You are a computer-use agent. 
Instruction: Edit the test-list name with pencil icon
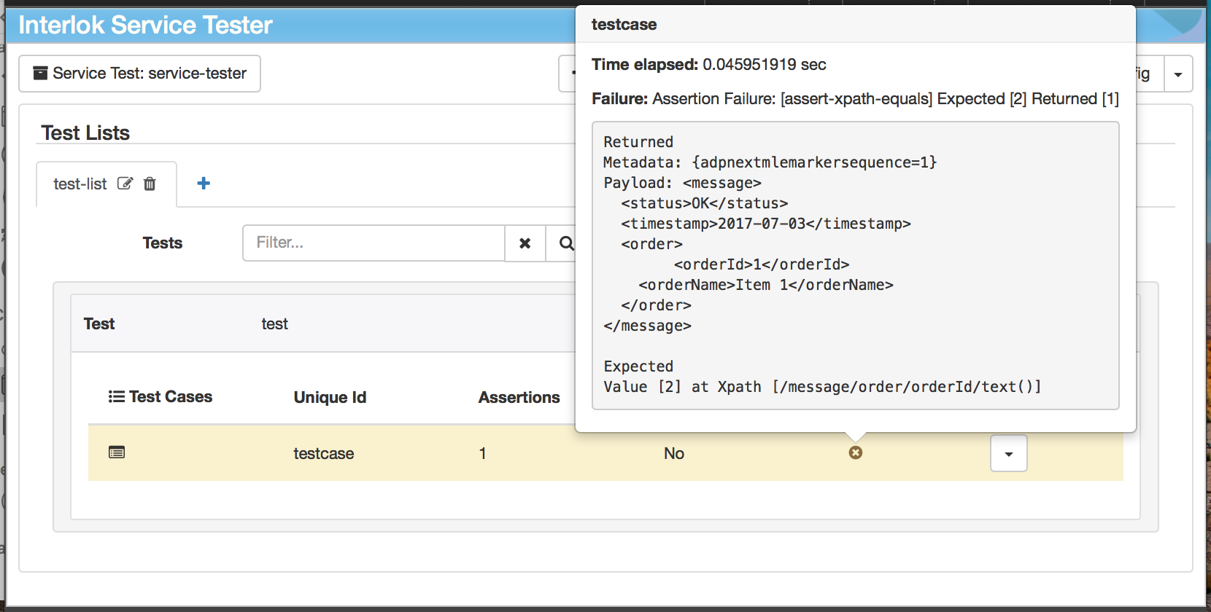(x=125, y=184)
